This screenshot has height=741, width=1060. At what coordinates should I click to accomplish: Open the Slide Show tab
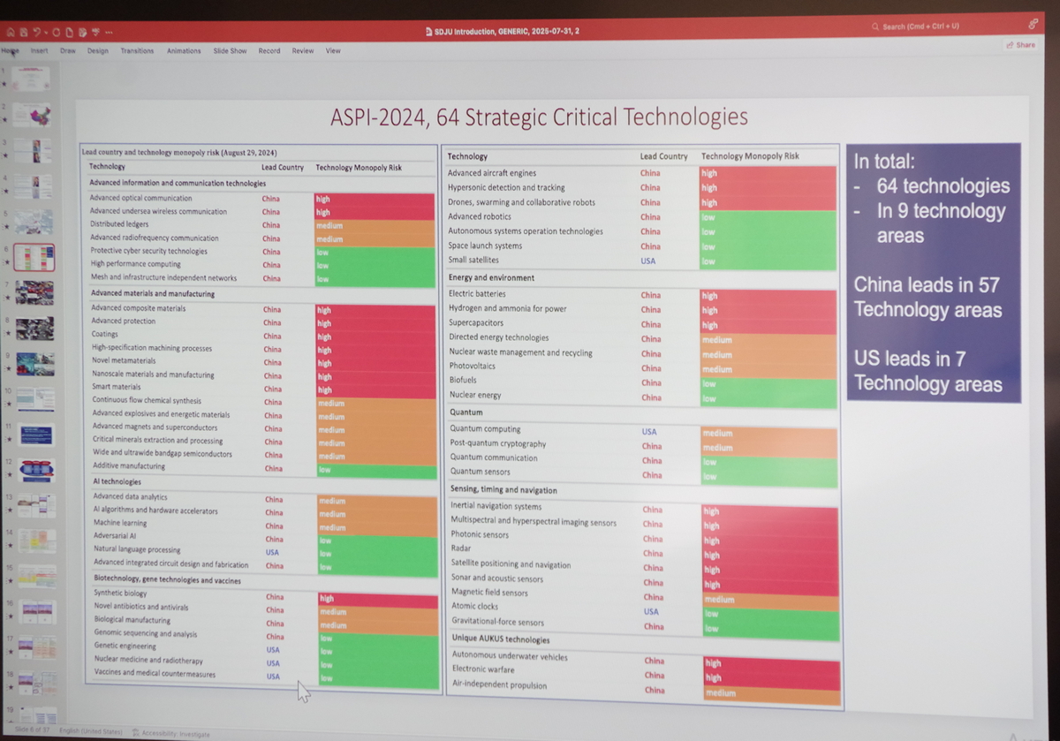[230, 50]
